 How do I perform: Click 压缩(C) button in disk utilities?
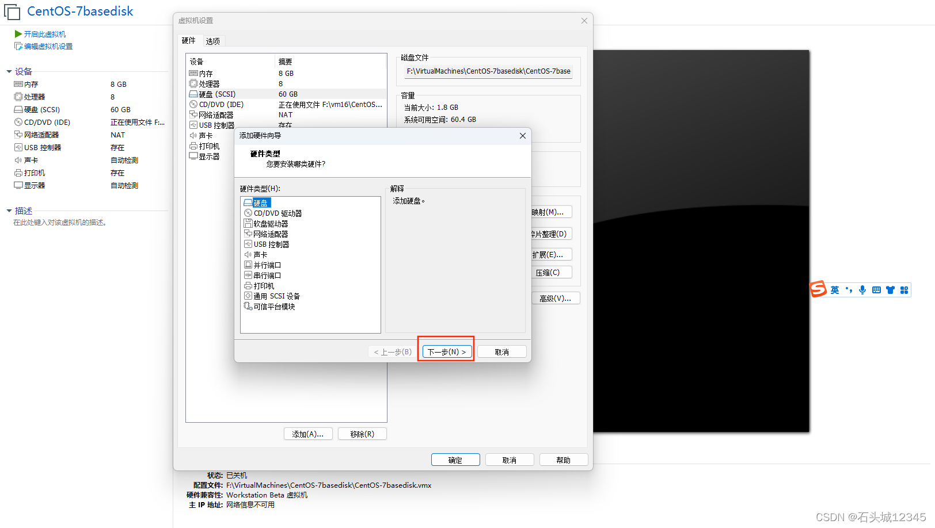pos(552,272)
